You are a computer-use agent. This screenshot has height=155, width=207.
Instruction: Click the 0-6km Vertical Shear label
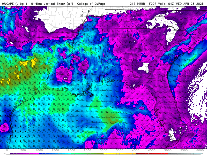[52, 4]
